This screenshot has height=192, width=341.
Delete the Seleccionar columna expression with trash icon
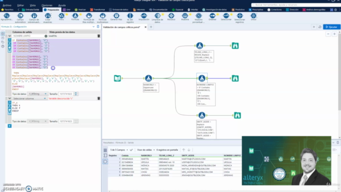point(99,98)
